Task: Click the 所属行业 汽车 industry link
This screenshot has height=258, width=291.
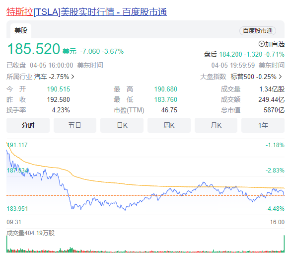Action: [x=40, y=77]
